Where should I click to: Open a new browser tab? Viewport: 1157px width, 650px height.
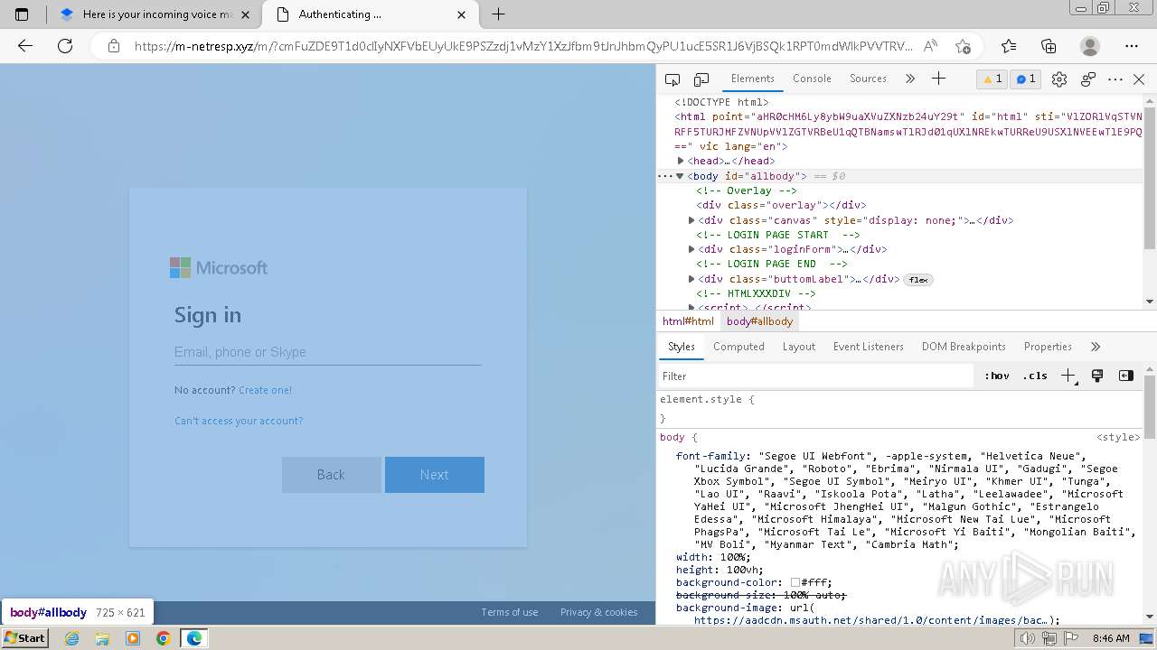[498, 14]
